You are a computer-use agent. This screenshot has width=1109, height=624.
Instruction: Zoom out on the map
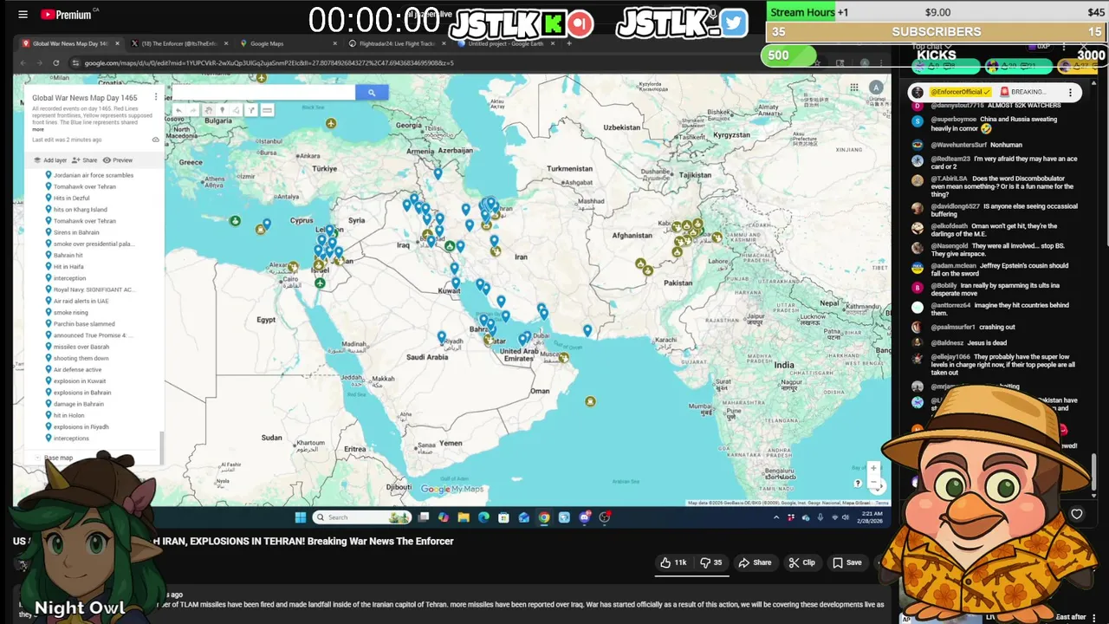(873, 483)
